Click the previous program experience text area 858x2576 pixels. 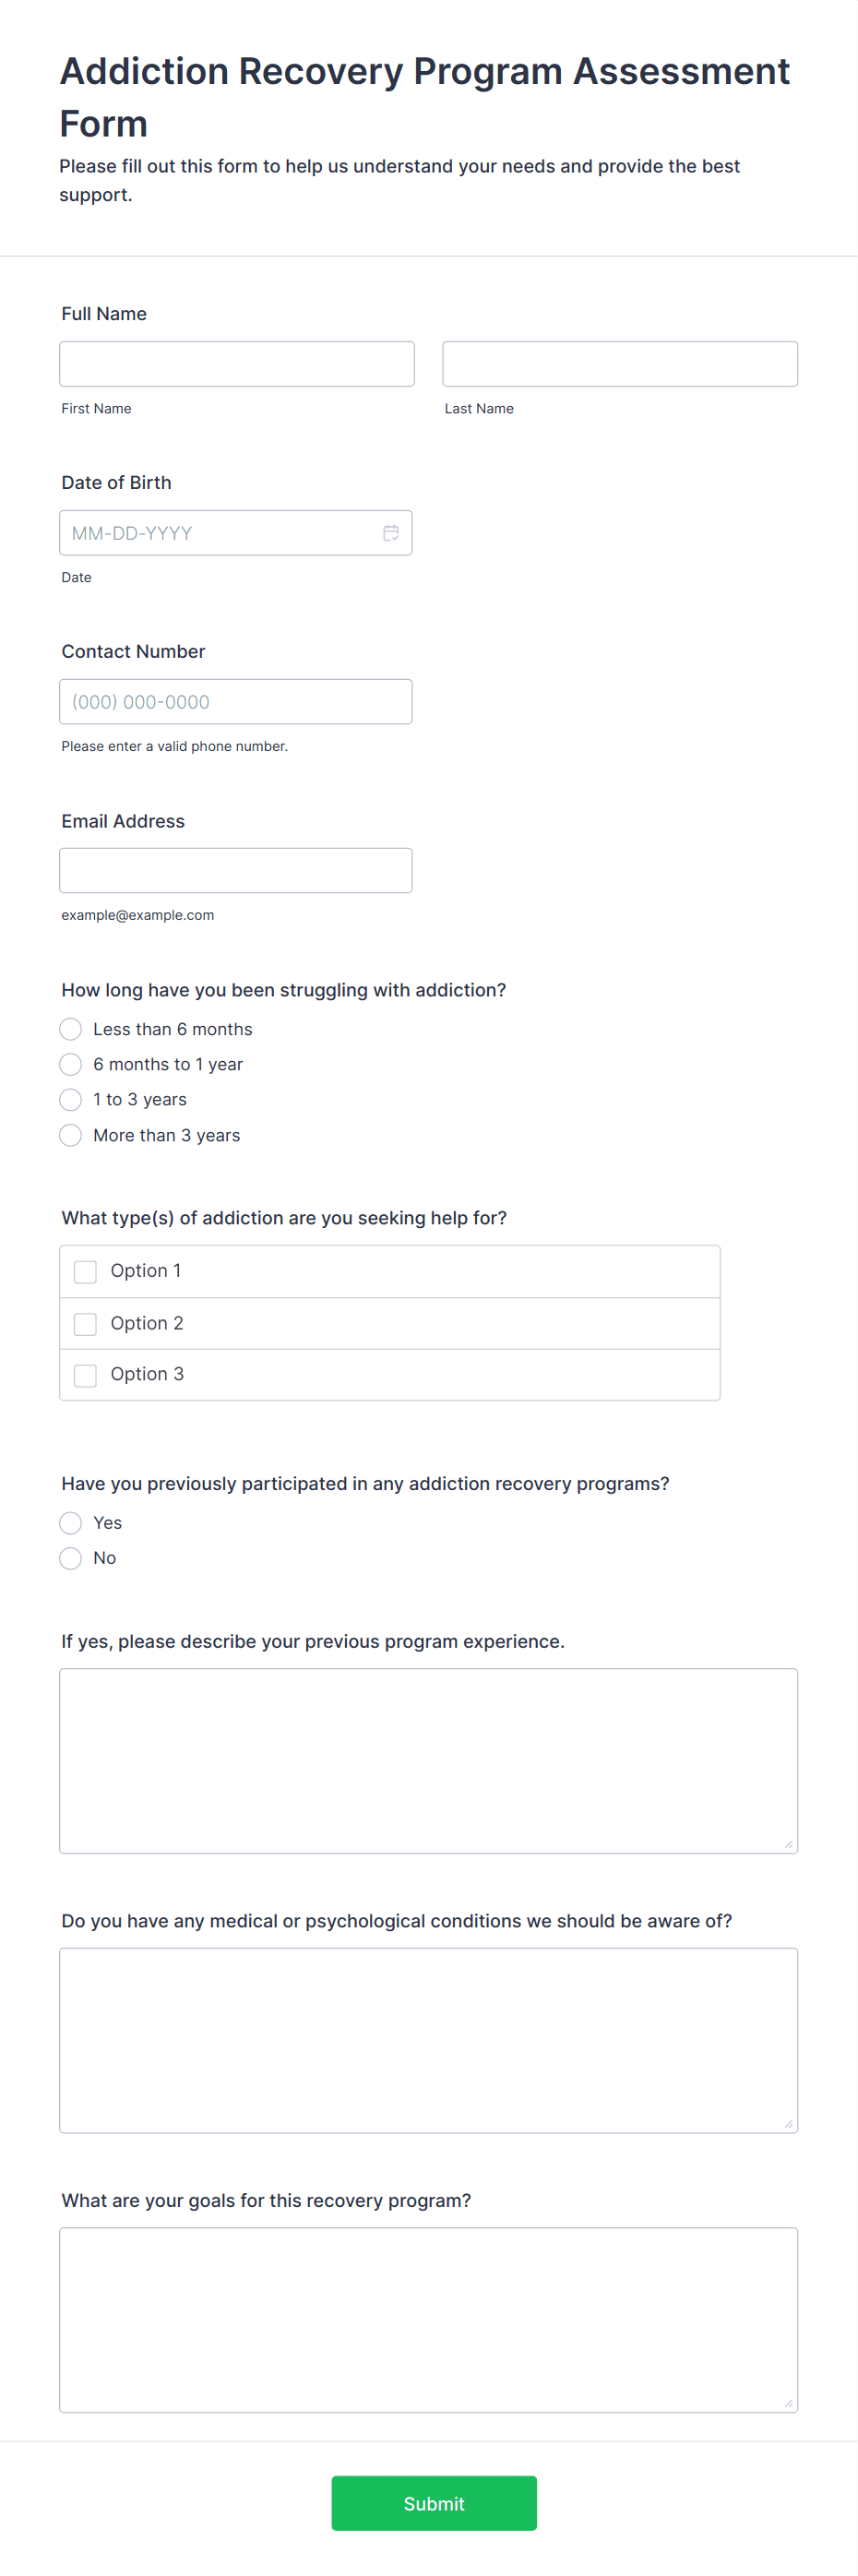[429, 1761]
